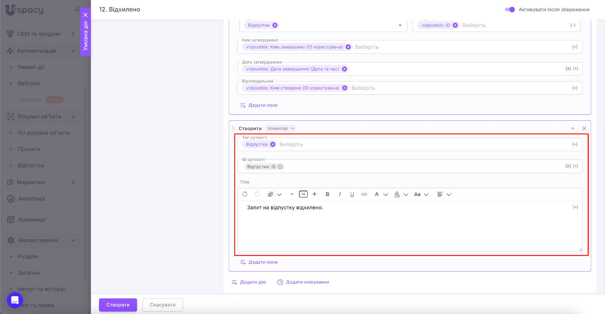
Task: Remove the Відпустки: ID tag
Action: [280, 167]
